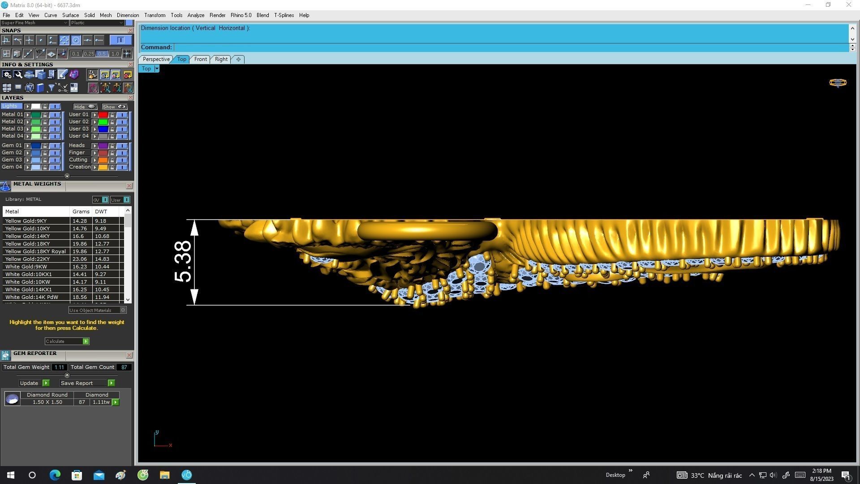The height and width of the screenshot is (484, 860).
Task: Open the Top viewport dropdown arrow
Action: [x=157, y=69]
